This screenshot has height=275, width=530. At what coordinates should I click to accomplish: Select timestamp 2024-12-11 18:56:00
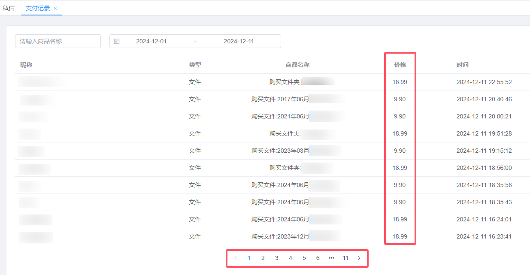(x=484, y=168)
